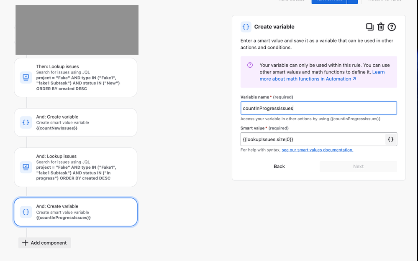This screenshot has width=418, height=261.
Task: Open help for Create variable
Action: click(392, 27)
